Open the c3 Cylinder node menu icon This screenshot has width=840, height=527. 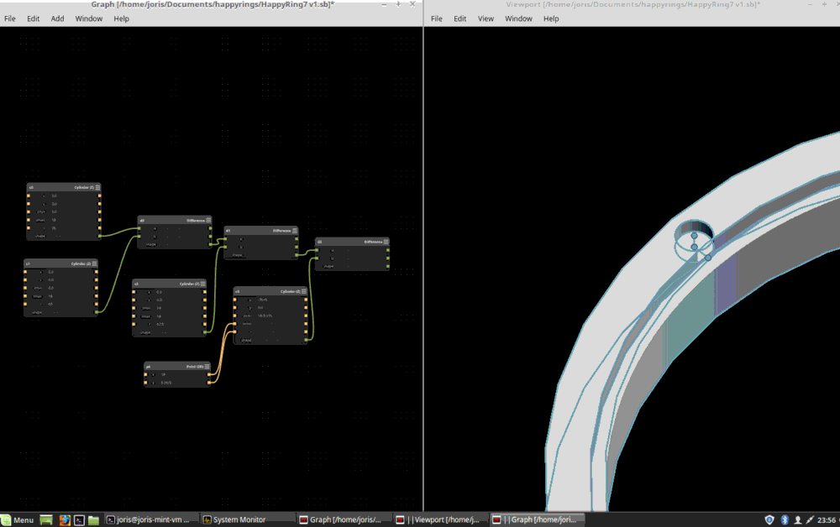[x=304, y=291]
